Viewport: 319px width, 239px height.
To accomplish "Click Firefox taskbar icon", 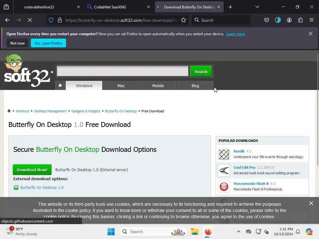I will click(208, 232).
